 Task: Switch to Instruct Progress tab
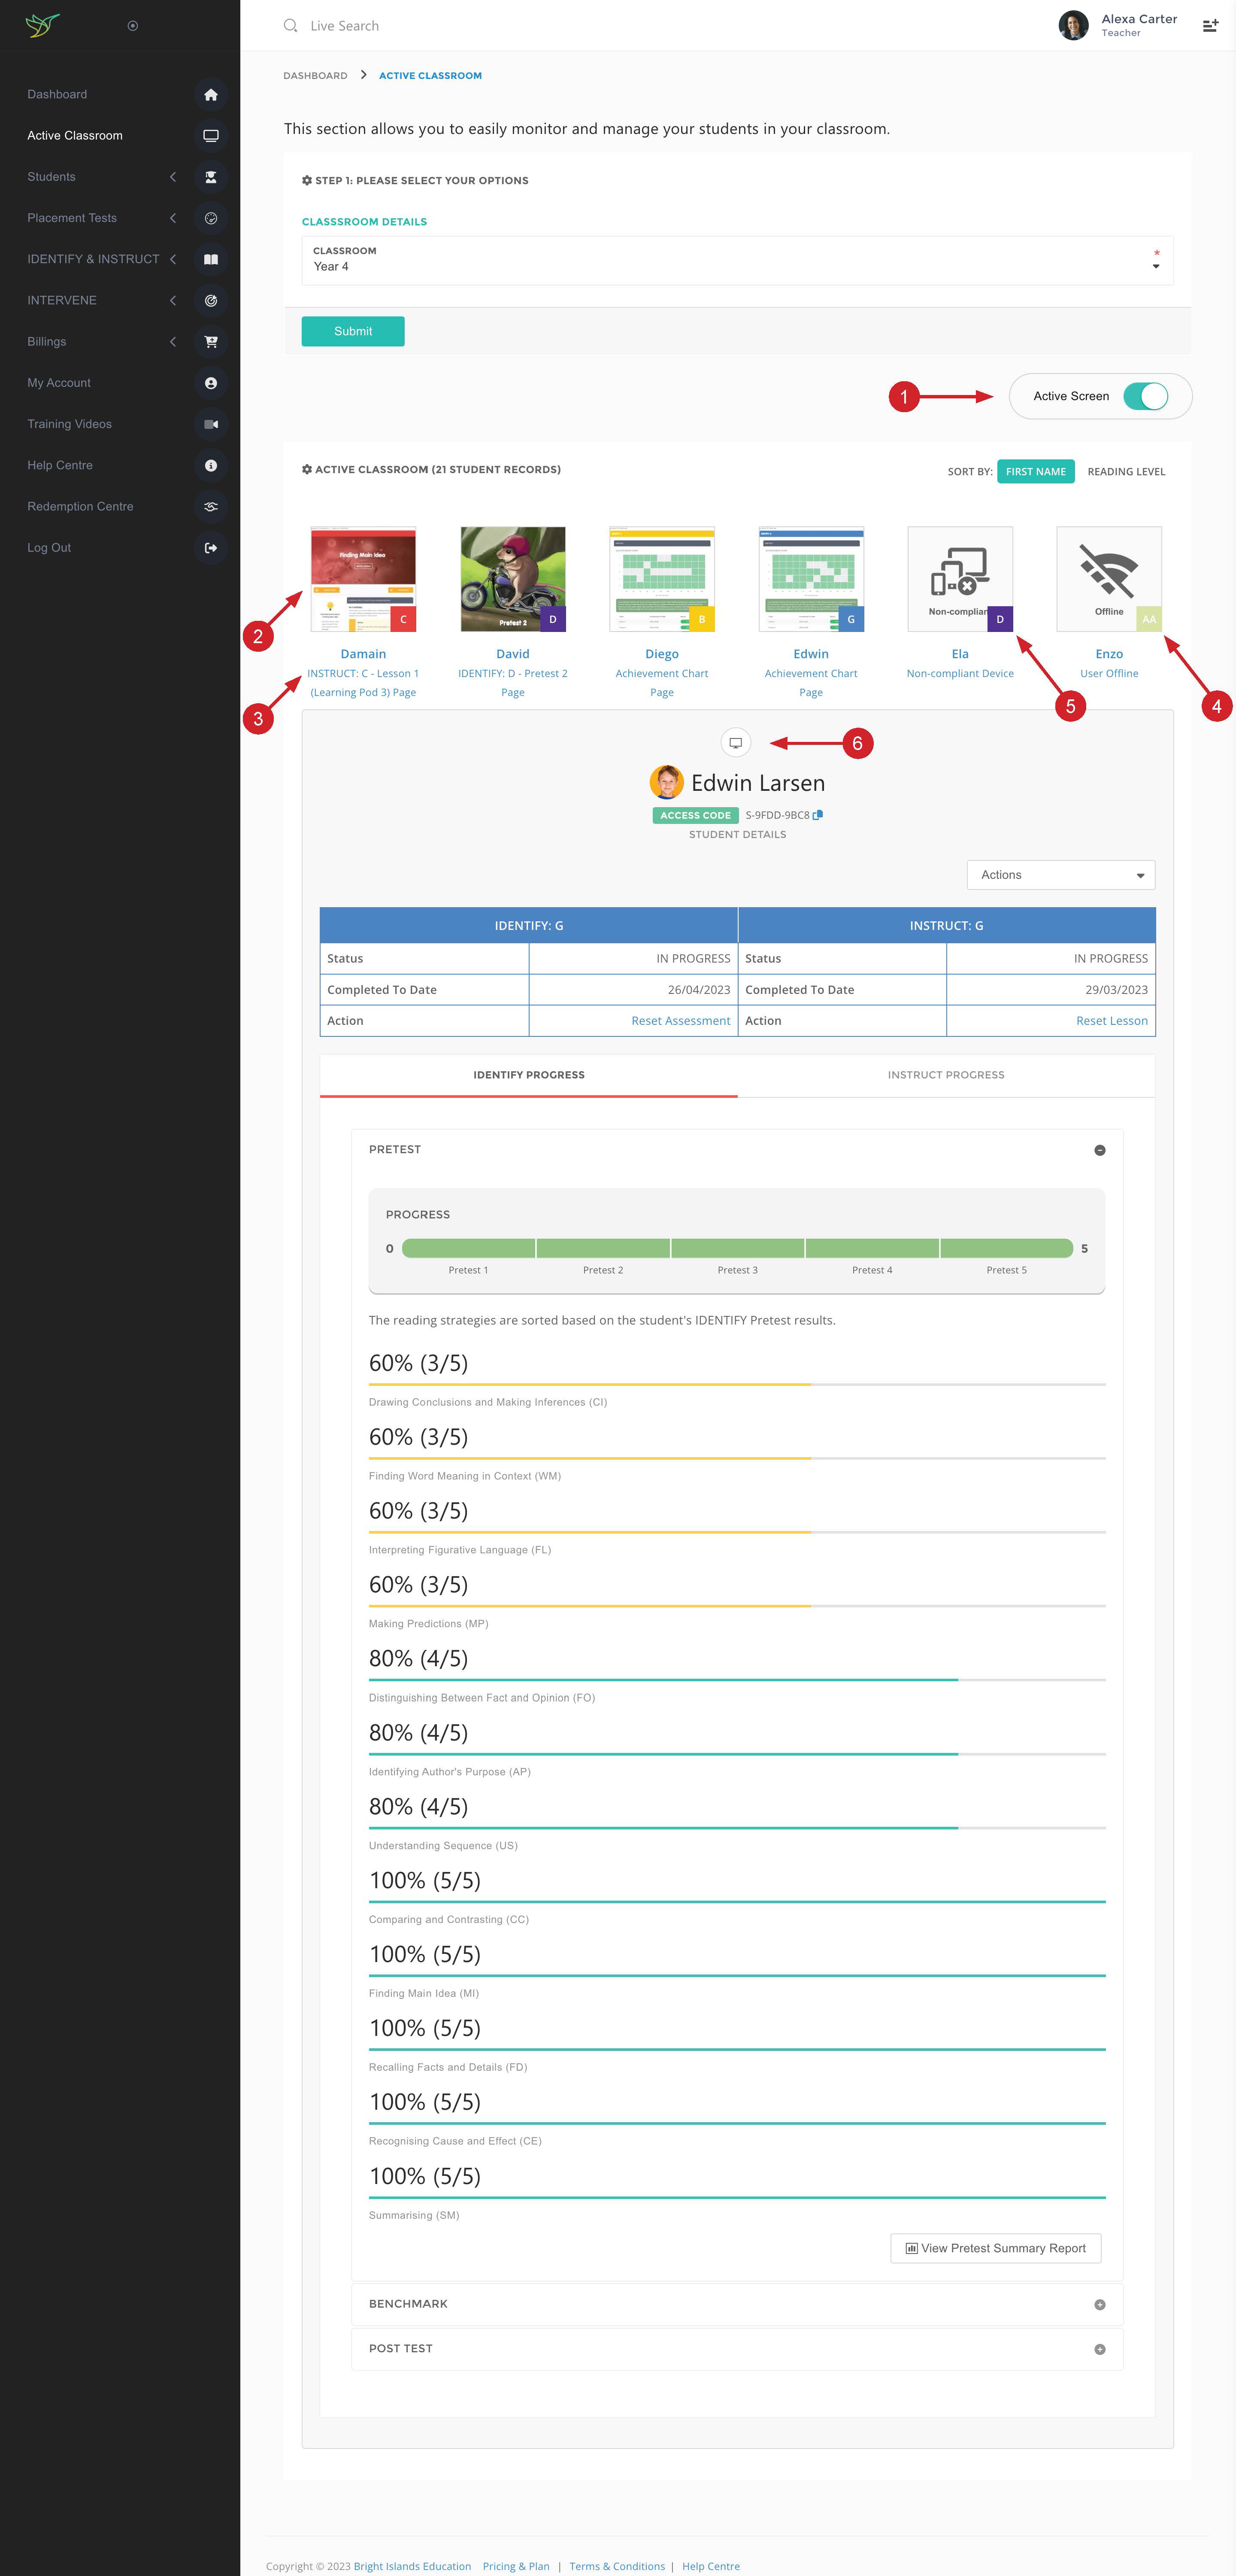945,1075
